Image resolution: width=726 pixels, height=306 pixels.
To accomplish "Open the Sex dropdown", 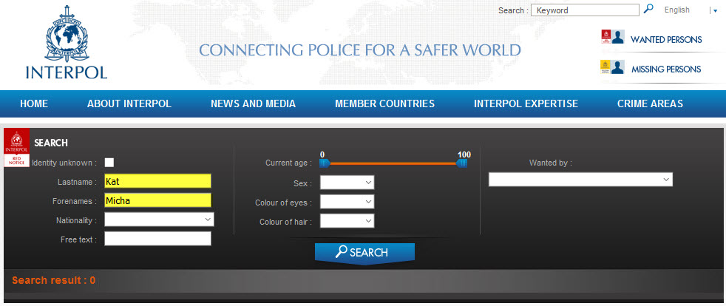I will pyautogui.click(x=347, y=183).
